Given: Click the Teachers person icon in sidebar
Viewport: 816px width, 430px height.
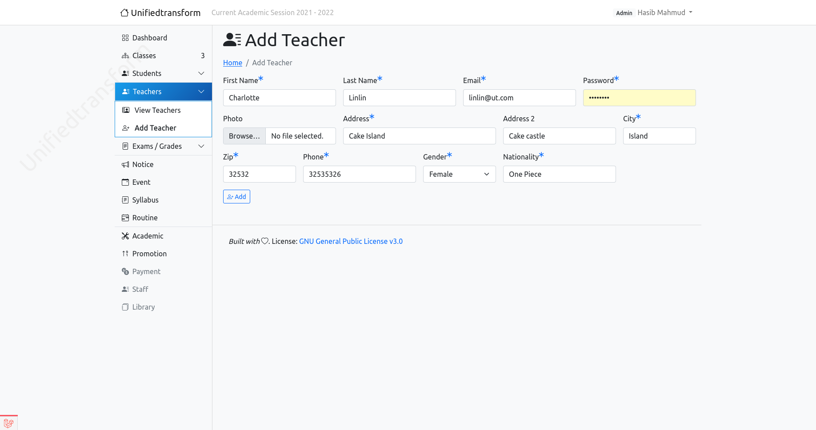Looking at the screenshot, I should pos(126,92).
